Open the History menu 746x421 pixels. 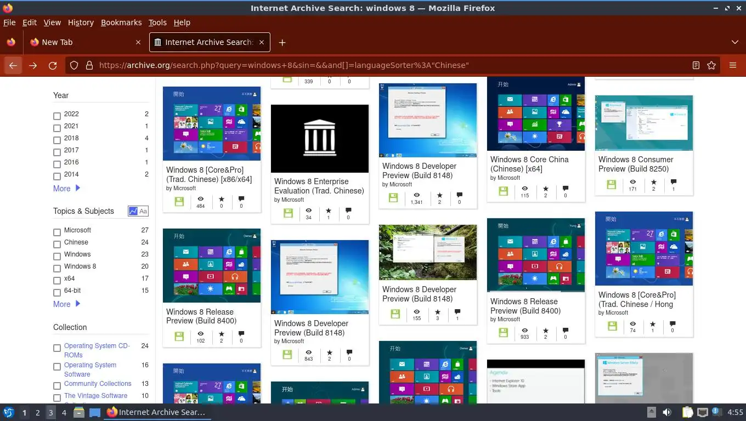(x=81, y=22)
